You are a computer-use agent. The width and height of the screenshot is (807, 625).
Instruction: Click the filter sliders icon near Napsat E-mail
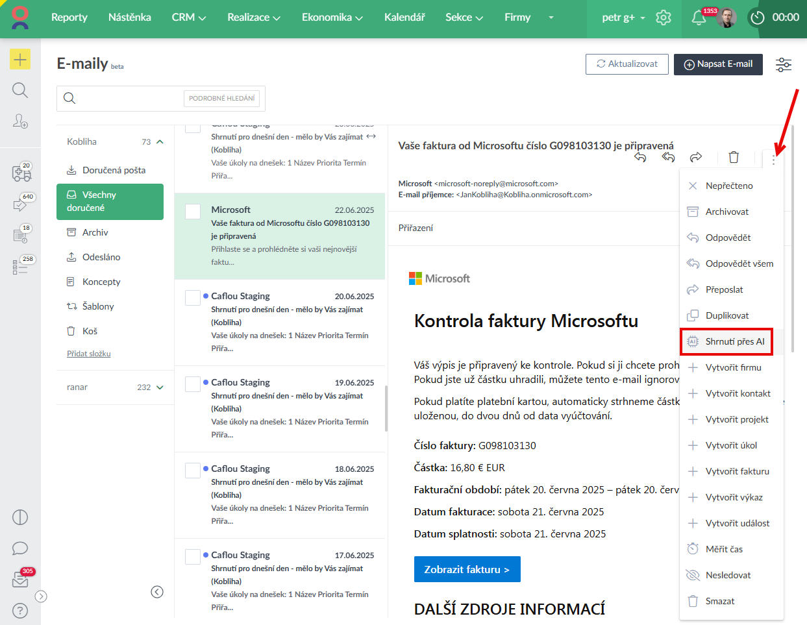(x=784, y=64)
